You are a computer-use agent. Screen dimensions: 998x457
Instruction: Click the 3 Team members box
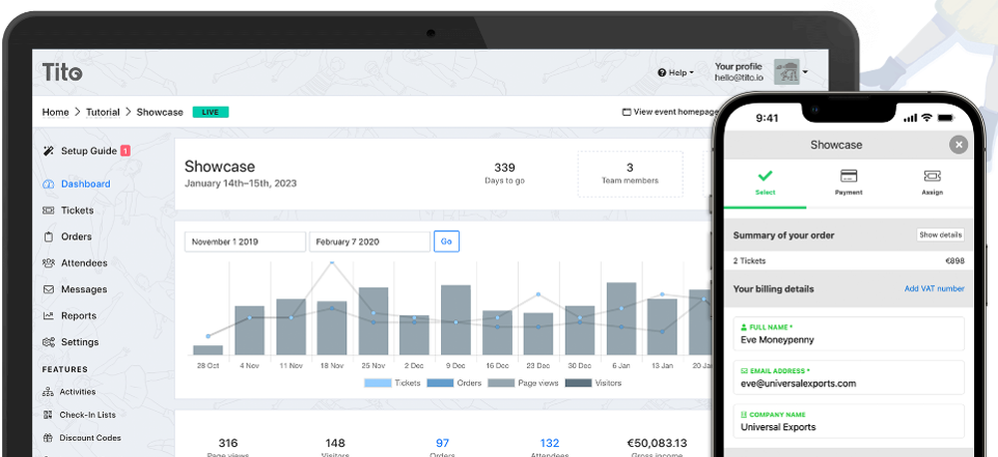[630, 174]
